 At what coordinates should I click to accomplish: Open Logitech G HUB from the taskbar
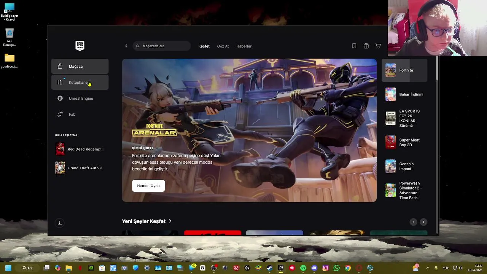tap(247, 268)
